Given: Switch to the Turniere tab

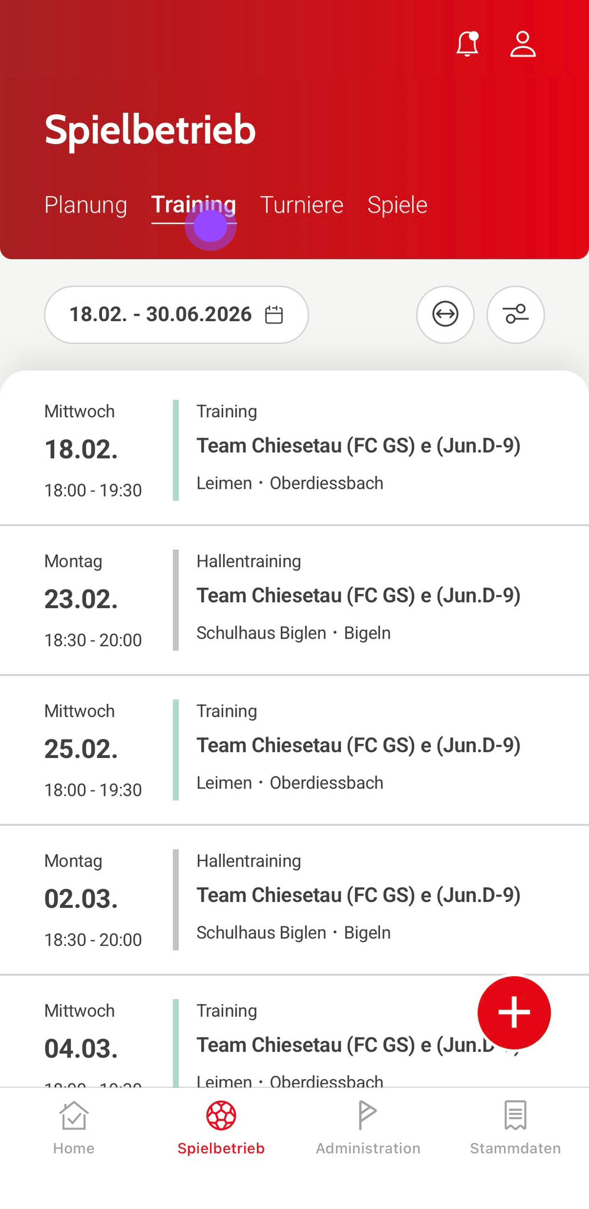Looking at the screenshot, I should coord(302,205).
